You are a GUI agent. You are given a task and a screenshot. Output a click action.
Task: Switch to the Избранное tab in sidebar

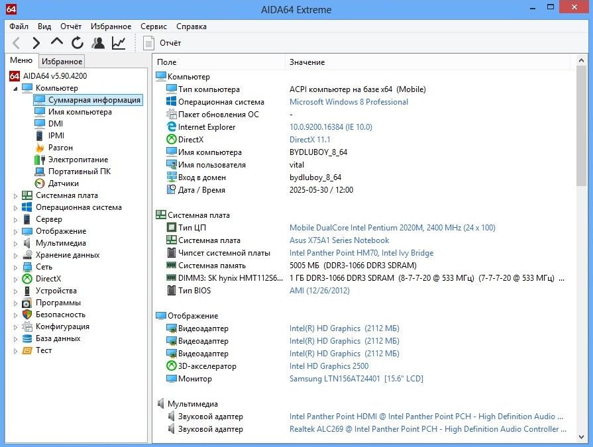click(x=62, y=61)
